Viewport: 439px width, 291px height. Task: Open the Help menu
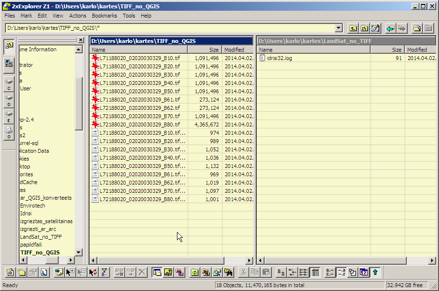point(146,16)
